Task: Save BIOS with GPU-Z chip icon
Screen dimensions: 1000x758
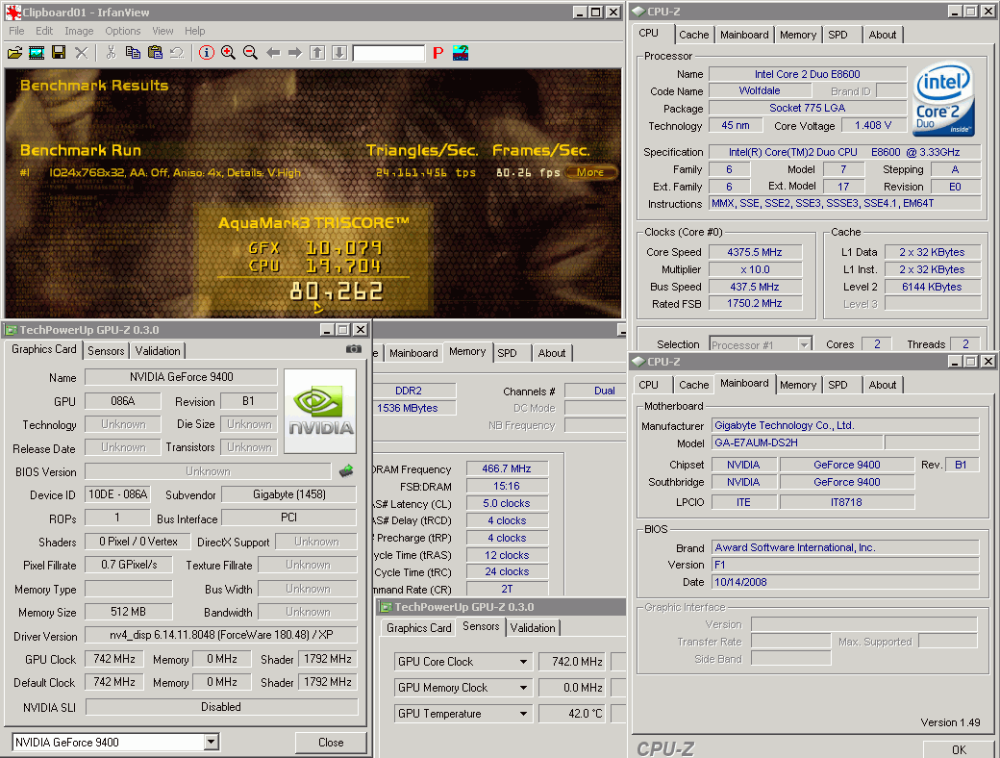Action: tap(346, 471)
